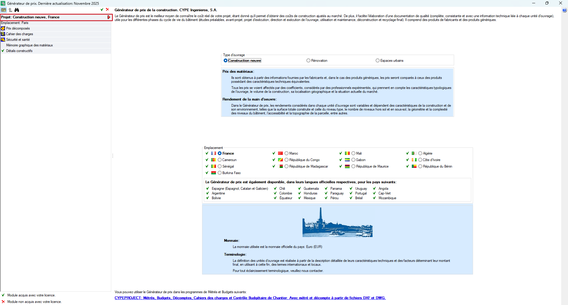Click the red X cancel icon in toolbar

pos(107,9)
